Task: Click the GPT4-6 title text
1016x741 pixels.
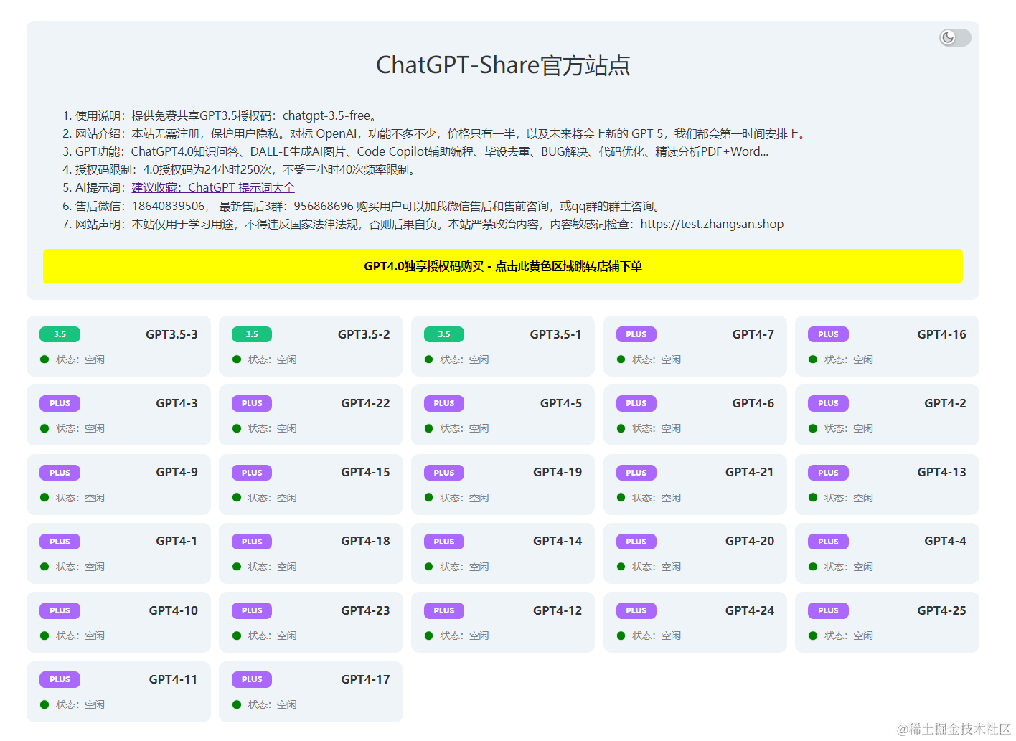Action: [753, 403]
